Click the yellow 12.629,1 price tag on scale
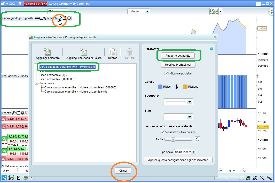 263,127
